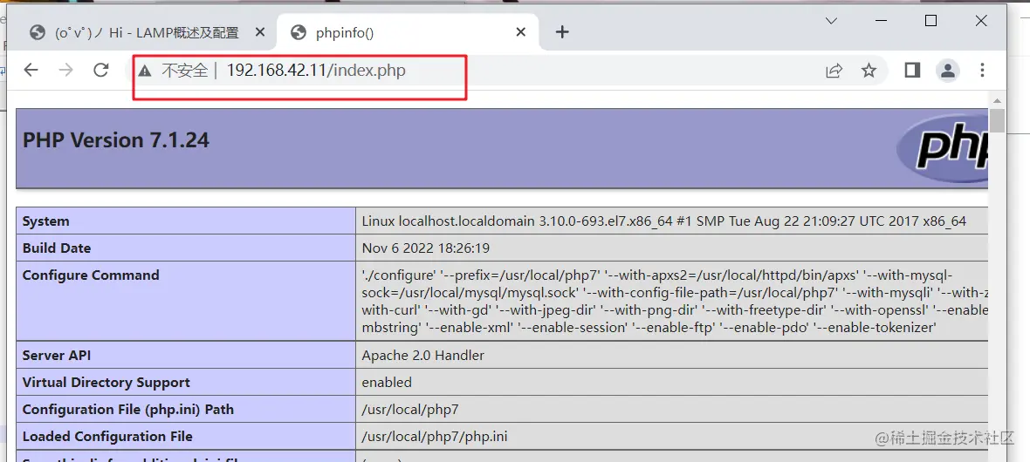Click the Server API row label
Image resolution: width=1030 pixels, height=462 pixels.
(x=56, y=356)
